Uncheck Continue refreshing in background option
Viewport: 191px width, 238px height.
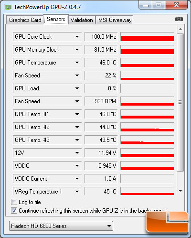click(14, 211)
